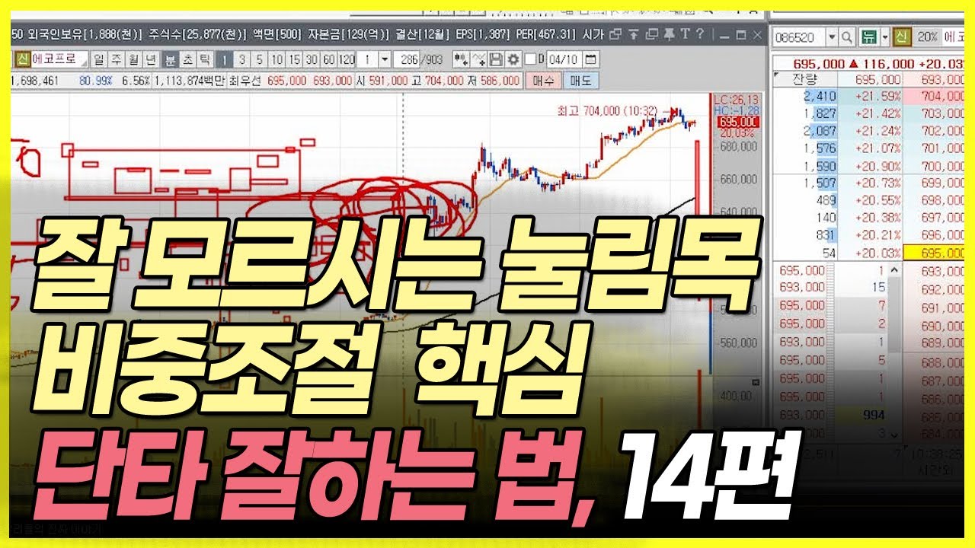The height and width of the screenshot is (548, 975).
Task: Select the 60-minute interval button
Action: click(x=329, y=60)
